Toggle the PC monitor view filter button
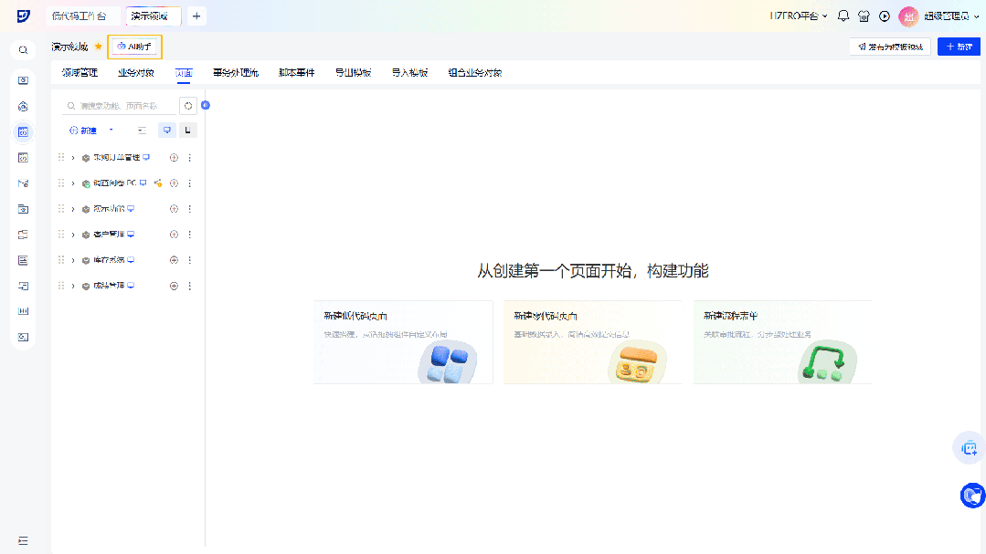The width and height of the screenshot is (986, 554). (x=167, y=131)
